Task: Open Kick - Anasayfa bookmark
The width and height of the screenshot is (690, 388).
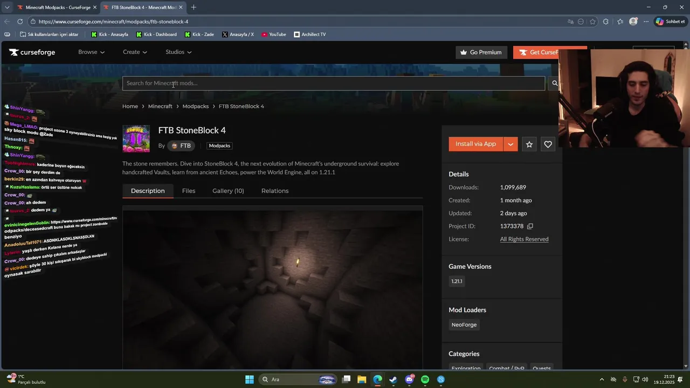Action: [x=109, y=34]
